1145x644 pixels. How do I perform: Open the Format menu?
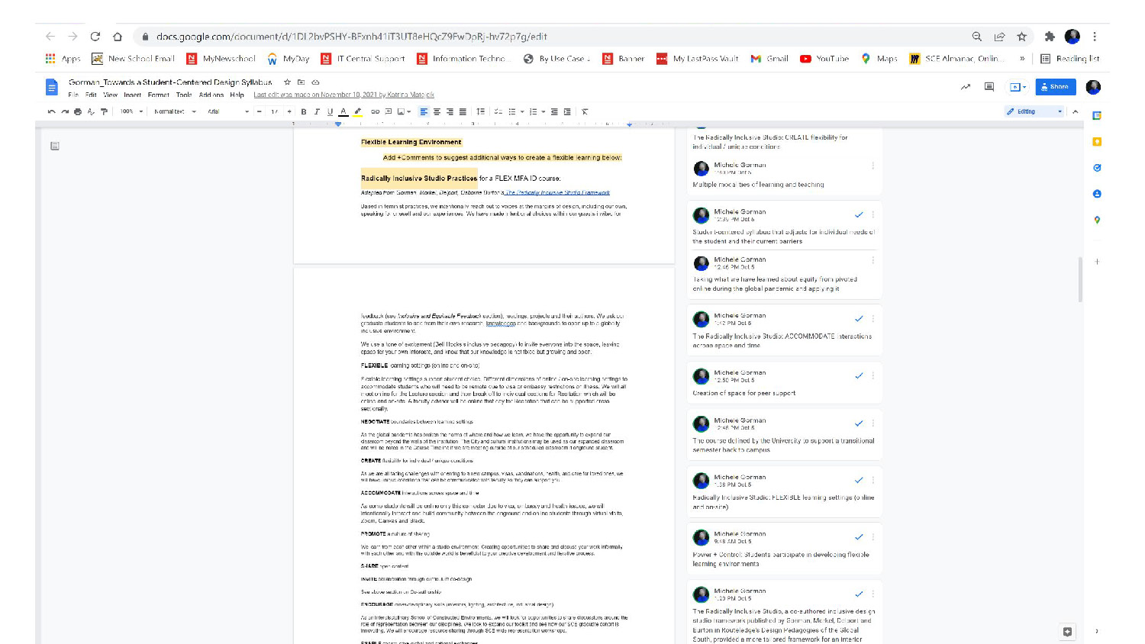coord(159,95)
